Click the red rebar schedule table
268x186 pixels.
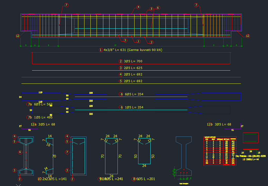click(220, 151)
